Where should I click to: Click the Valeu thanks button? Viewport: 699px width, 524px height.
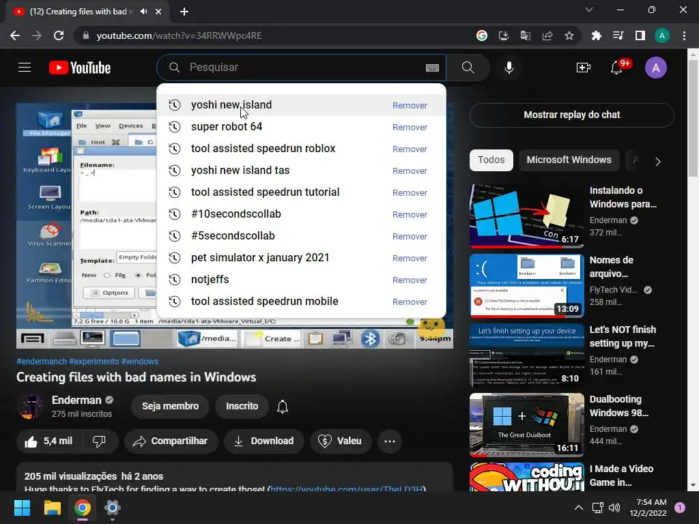click(x=341, y=441)
